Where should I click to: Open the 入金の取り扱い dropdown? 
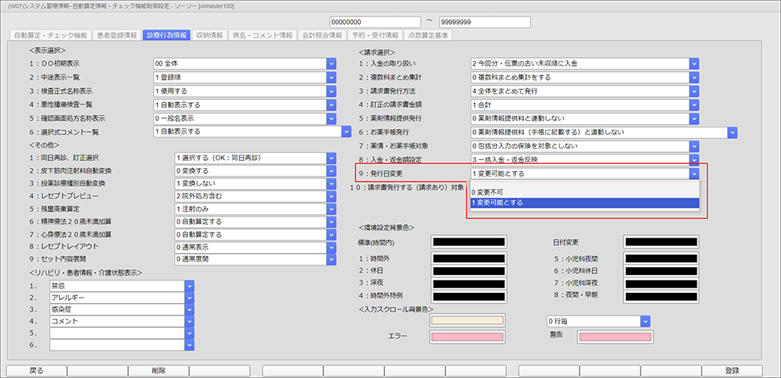click(694, 64)
